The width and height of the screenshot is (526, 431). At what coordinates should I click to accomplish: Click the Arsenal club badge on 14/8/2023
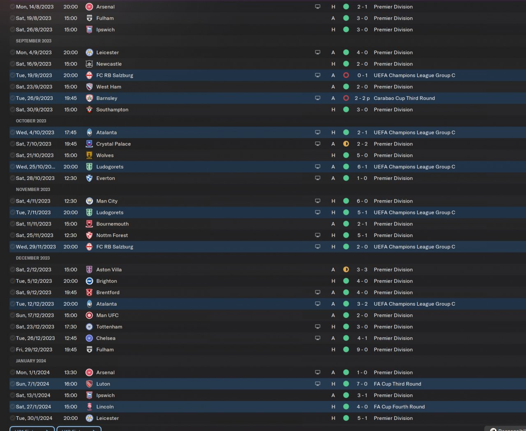point(89,7)
